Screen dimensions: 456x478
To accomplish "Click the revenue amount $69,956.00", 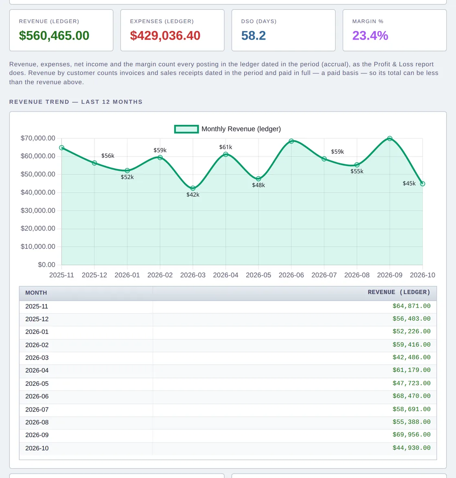I will 412,435.
